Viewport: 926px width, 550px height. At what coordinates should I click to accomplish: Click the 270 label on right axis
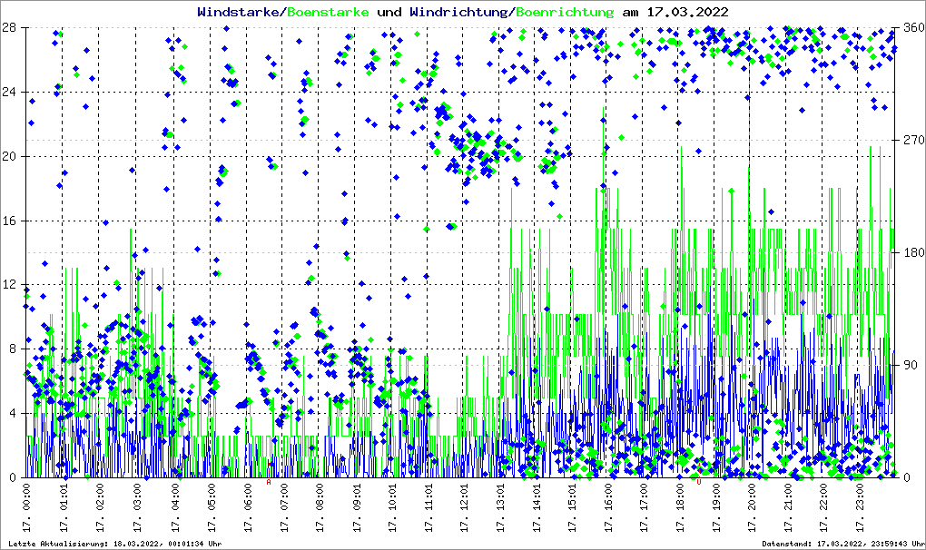[x=912, y=141]
